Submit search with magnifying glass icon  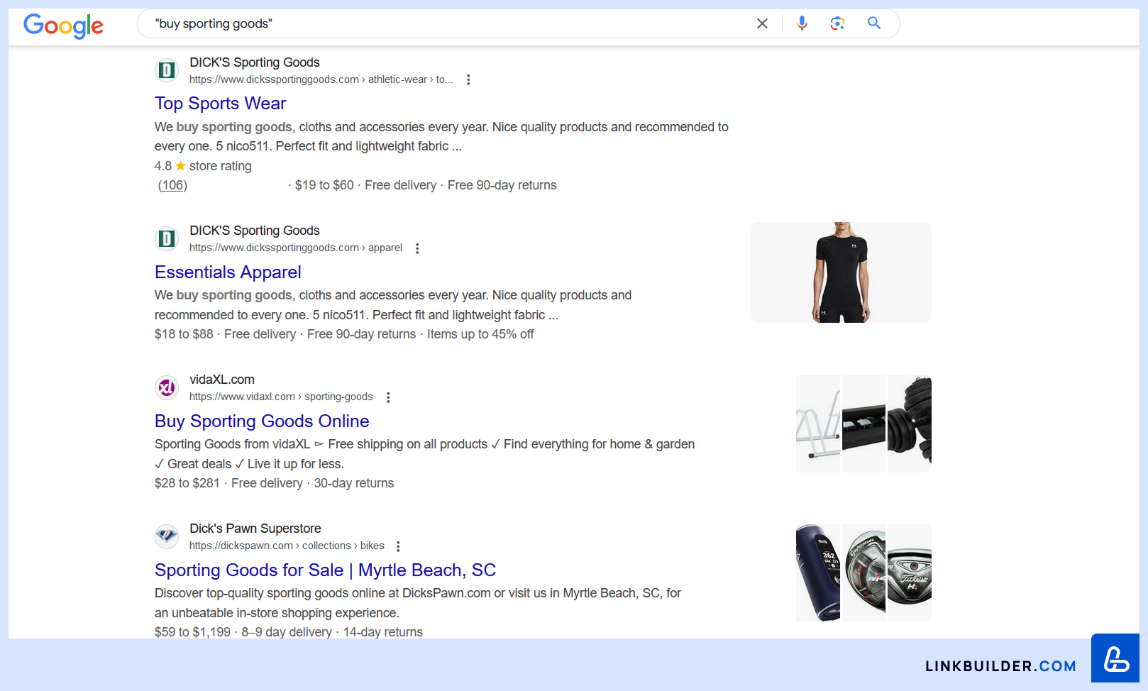coord(874,23)
